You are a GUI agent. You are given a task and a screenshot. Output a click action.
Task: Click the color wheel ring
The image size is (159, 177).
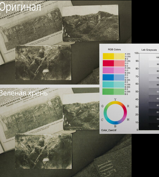pyautogui.click(x=115, y=113)
